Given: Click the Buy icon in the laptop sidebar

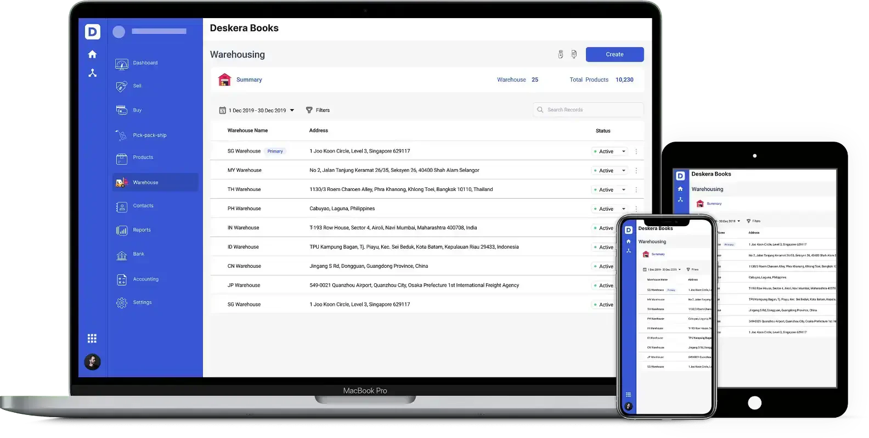Looking at the screenshot, I should click(x=122, y=110).
